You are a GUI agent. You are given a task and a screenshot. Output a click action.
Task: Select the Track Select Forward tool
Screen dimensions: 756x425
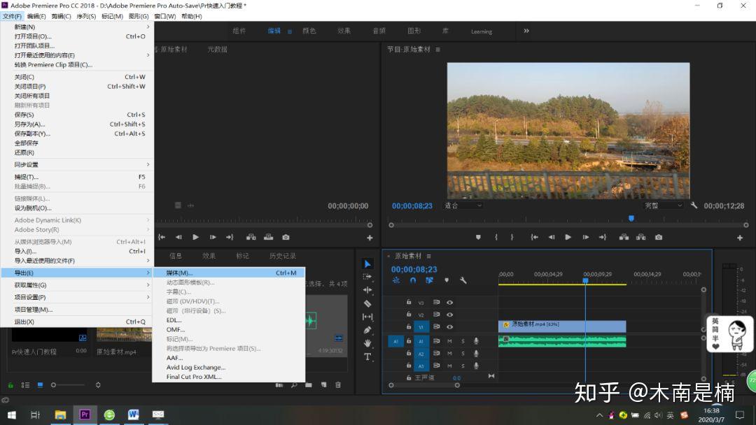click(x=367, y=277)
